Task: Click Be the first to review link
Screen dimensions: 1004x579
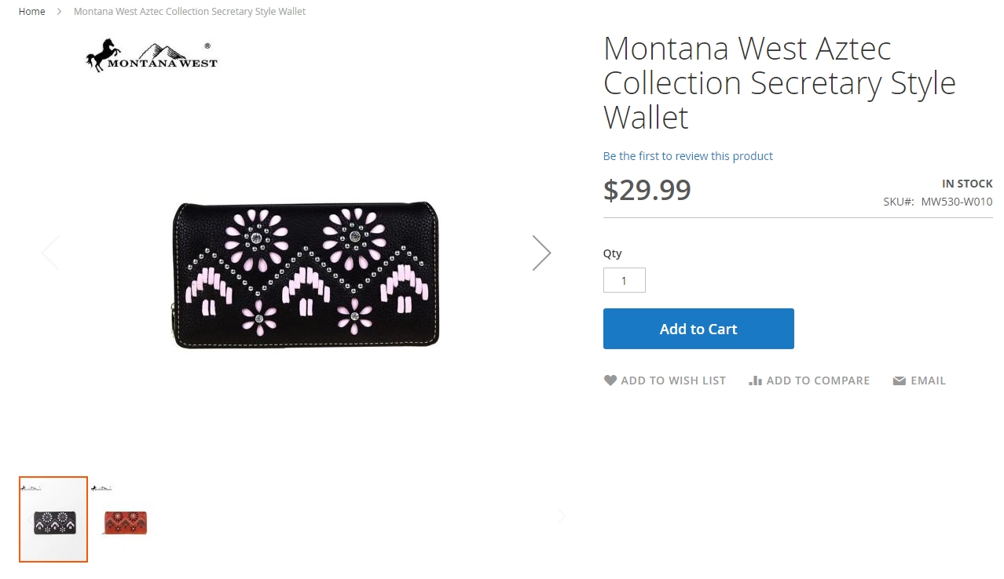Action: (688, 156)
